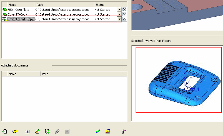
Task: Click the paperclip attach document icon
Action: coord(57,131)
